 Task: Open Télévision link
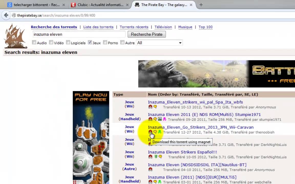click(x=163, y=27)
